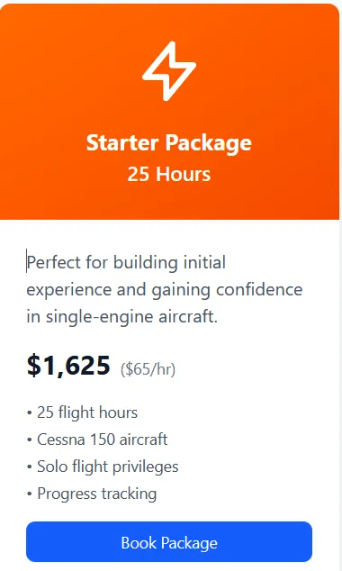
Task: Click the lightning bolt icon
Action: [x=169, y=71]
